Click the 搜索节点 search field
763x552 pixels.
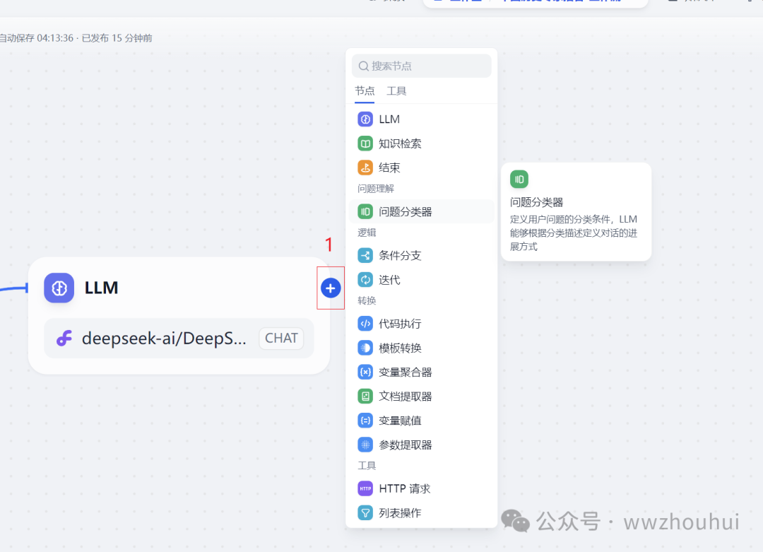coord(422,66)
